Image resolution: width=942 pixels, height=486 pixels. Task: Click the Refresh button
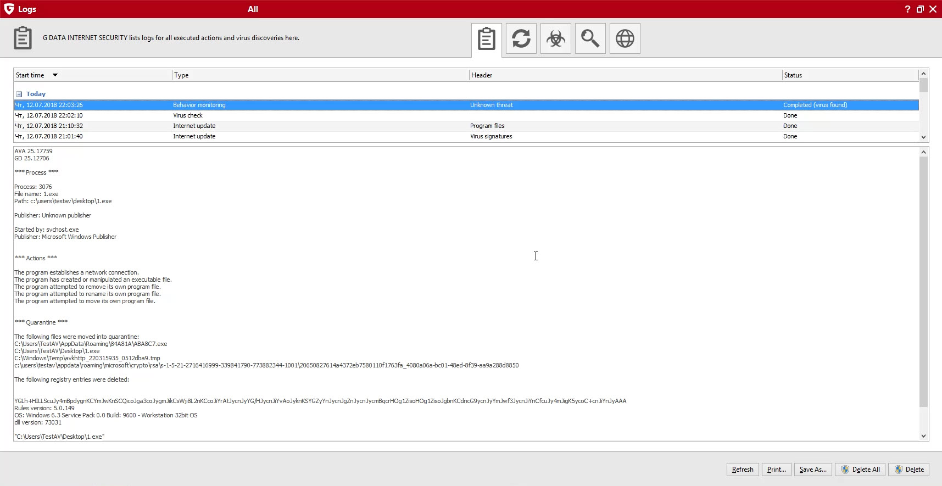click(743, 470)
